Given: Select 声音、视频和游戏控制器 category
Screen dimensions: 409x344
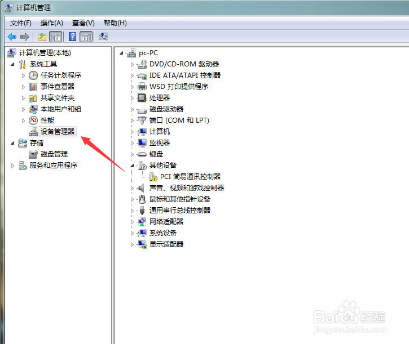Looking at the screenshot, I should pyautogui.click(x=187, y=188).
